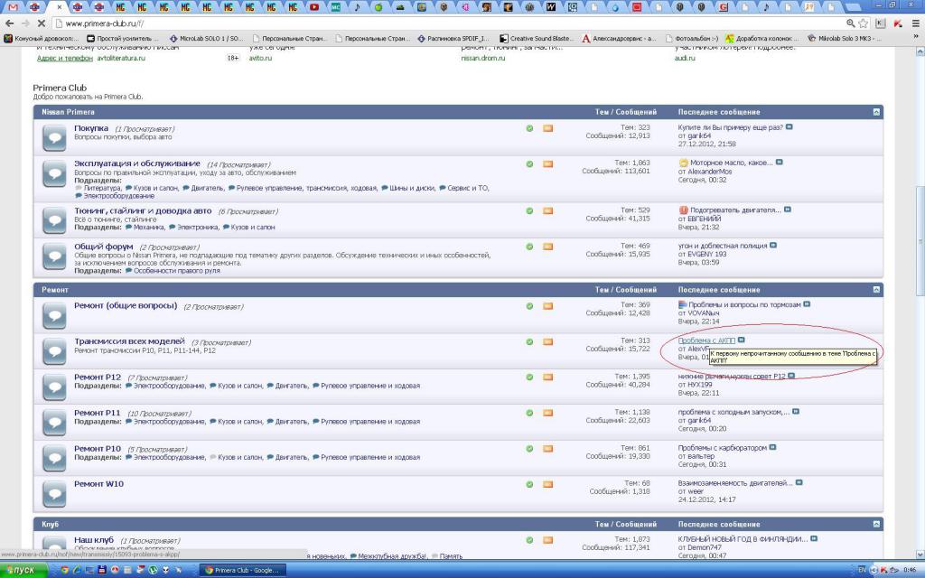Bookmark this page with the star icon

click(863, 23)
